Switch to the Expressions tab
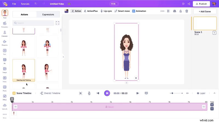 click(x=48, y=14)
